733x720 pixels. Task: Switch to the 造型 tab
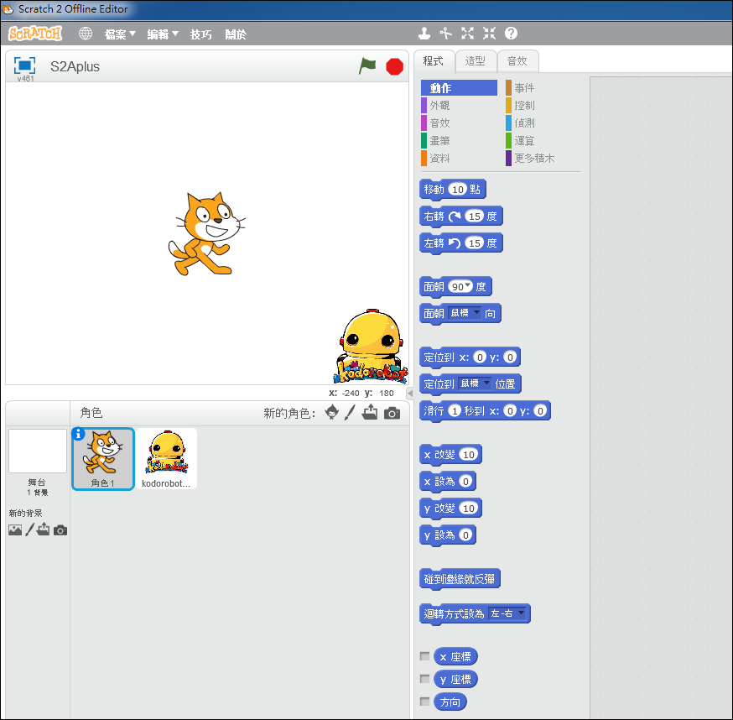[x=476, y=61]
